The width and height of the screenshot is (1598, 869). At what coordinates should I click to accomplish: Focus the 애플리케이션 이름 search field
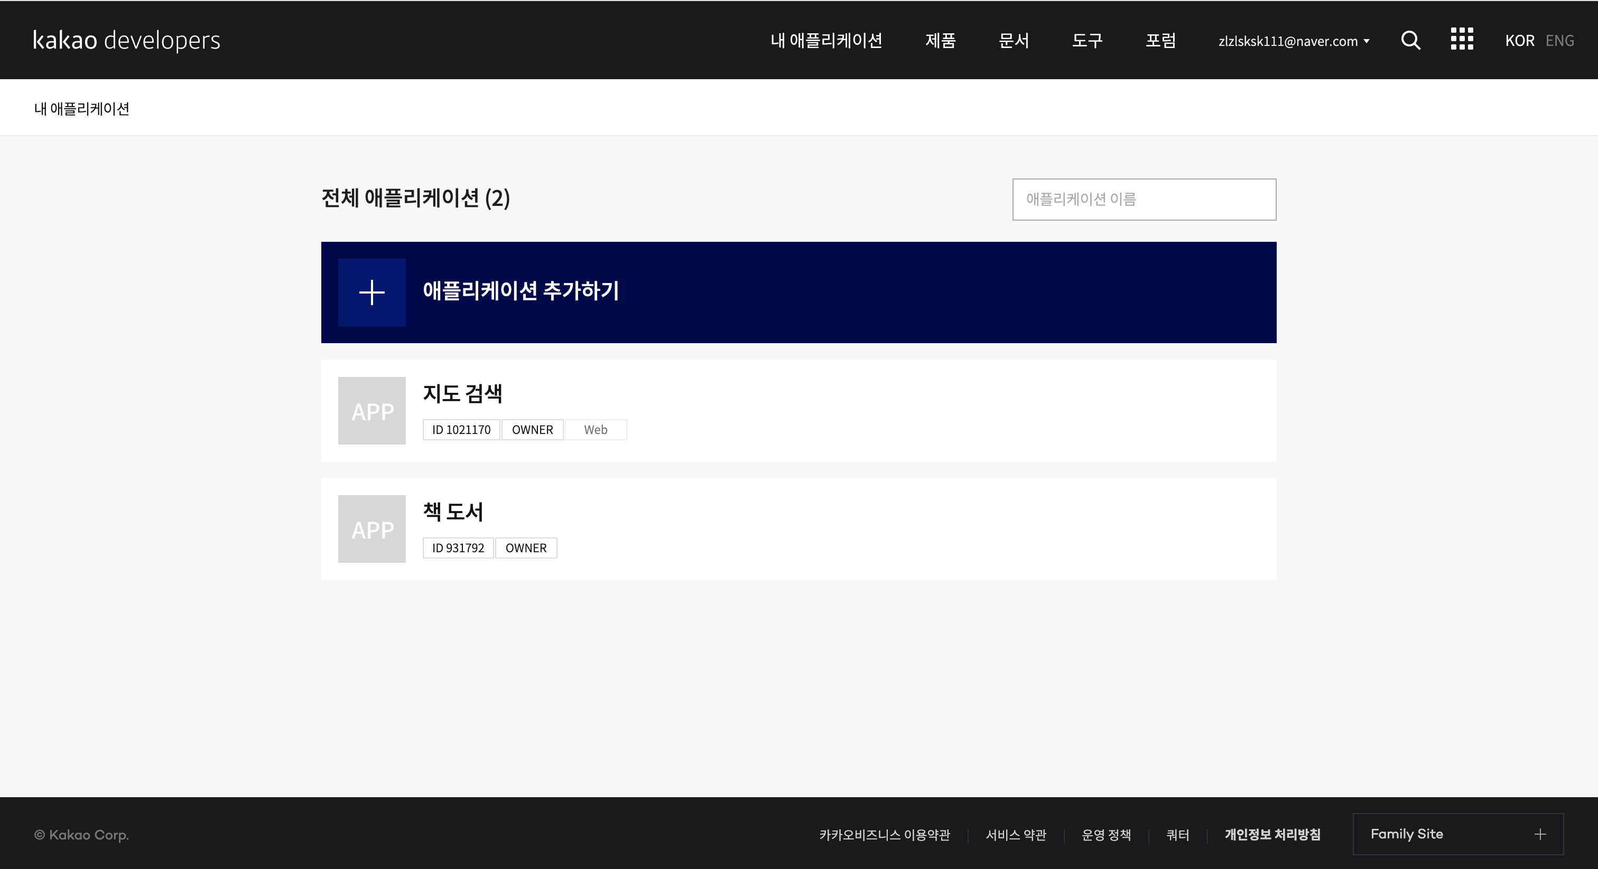[x=1144, y=200]
